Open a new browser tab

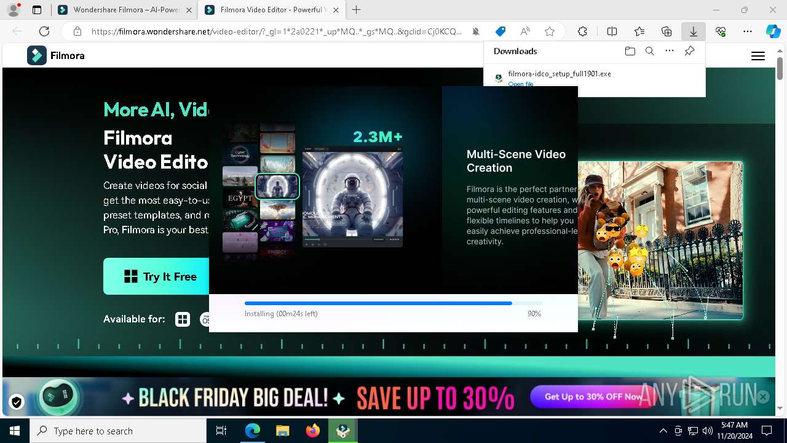click(356, 10)
